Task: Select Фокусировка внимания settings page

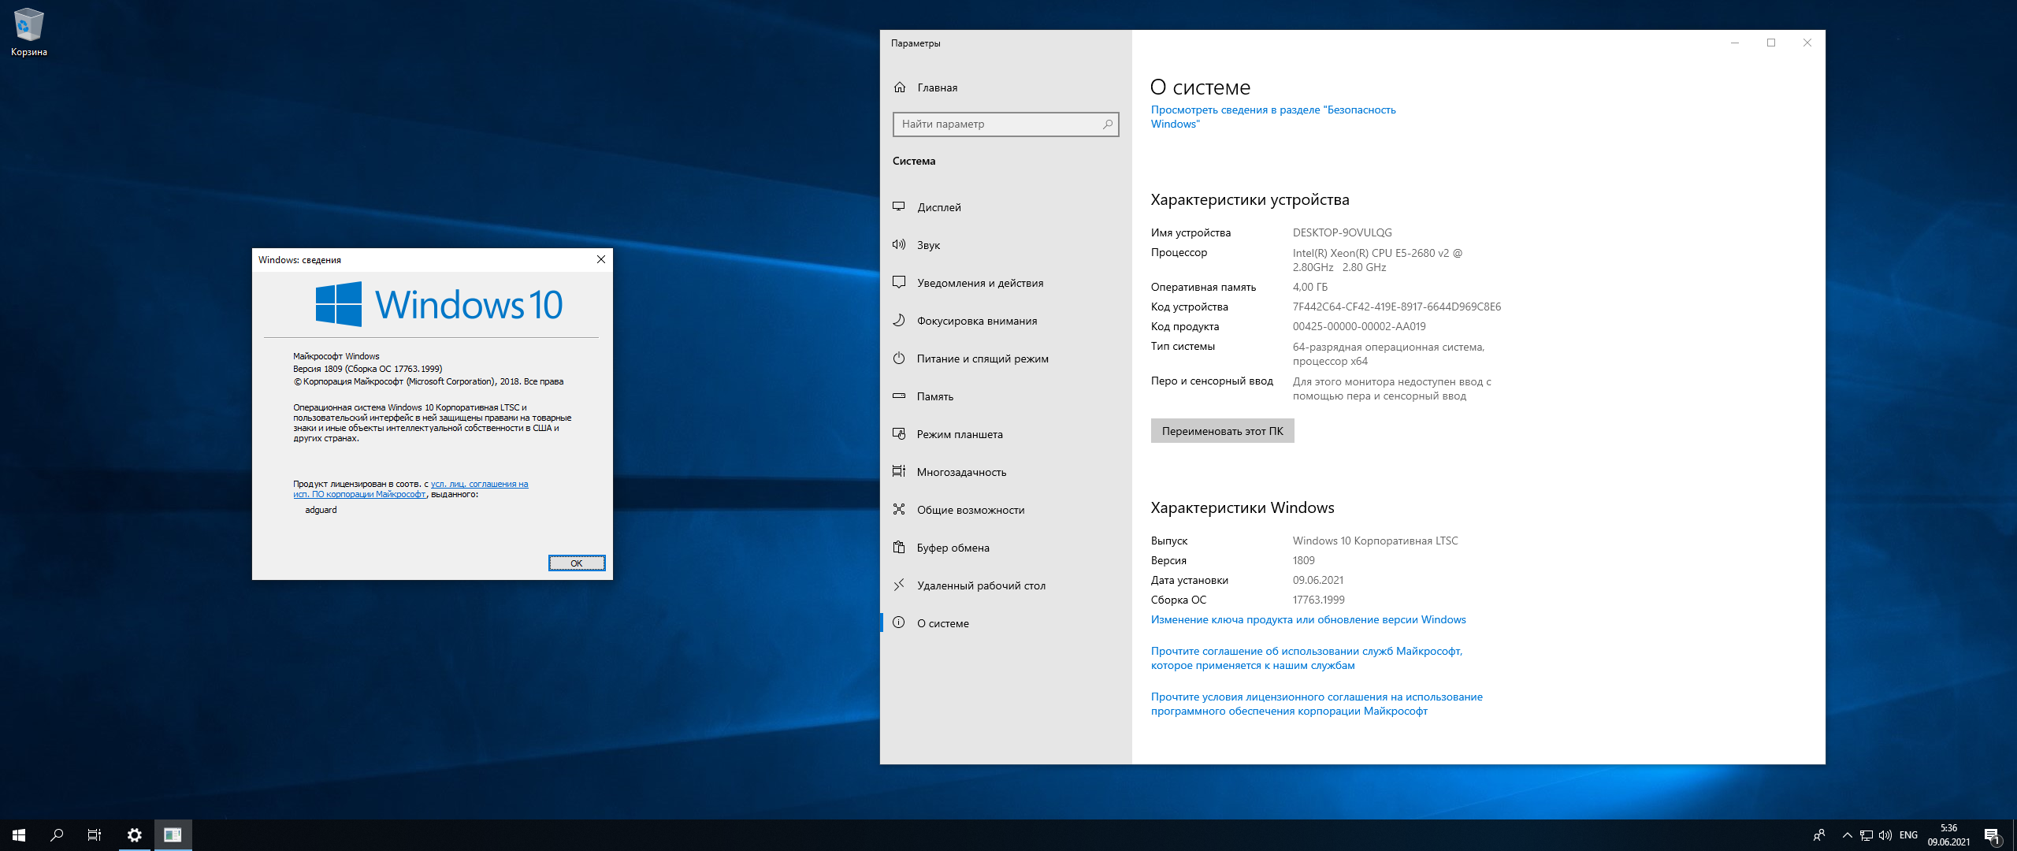Action: pyautogui.click(x=1005, y=321)
